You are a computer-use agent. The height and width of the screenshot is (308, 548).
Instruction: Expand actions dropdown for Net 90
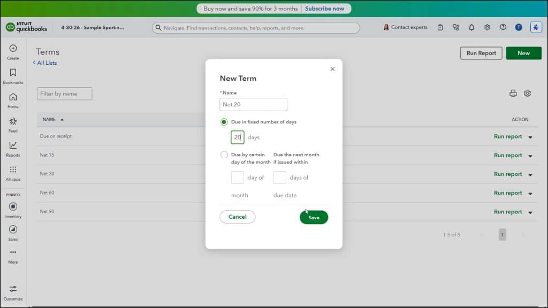(x=530, y=212)
